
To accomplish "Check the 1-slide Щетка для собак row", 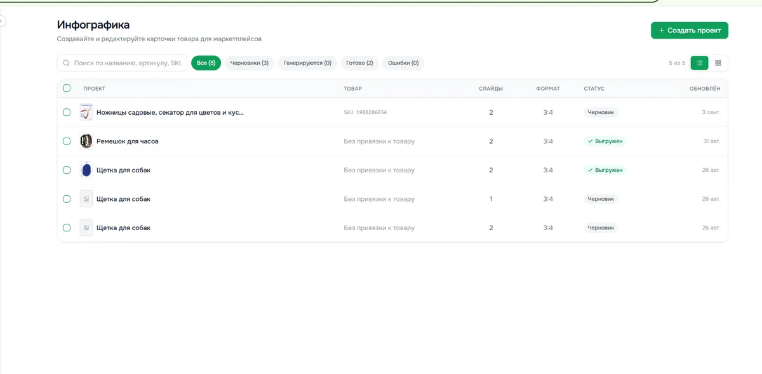I will click(x=67, y=199).
